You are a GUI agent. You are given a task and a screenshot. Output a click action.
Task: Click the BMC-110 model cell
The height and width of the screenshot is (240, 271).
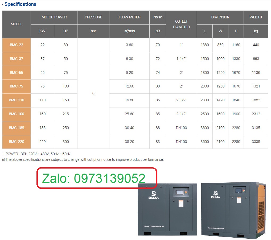pos(17,100)
